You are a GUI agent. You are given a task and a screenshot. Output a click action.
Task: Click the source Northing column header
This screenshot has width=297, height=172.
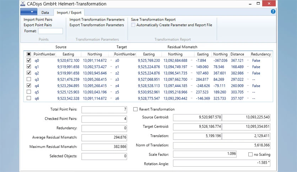click(x=95, y=54)
